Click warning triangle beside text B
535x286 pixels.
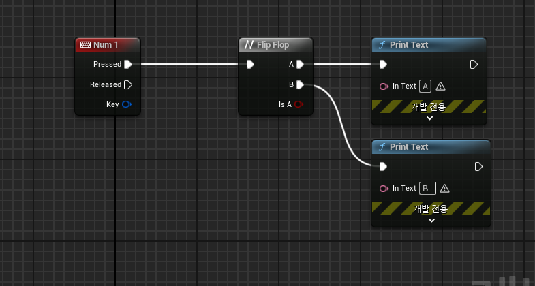point(444,188)
